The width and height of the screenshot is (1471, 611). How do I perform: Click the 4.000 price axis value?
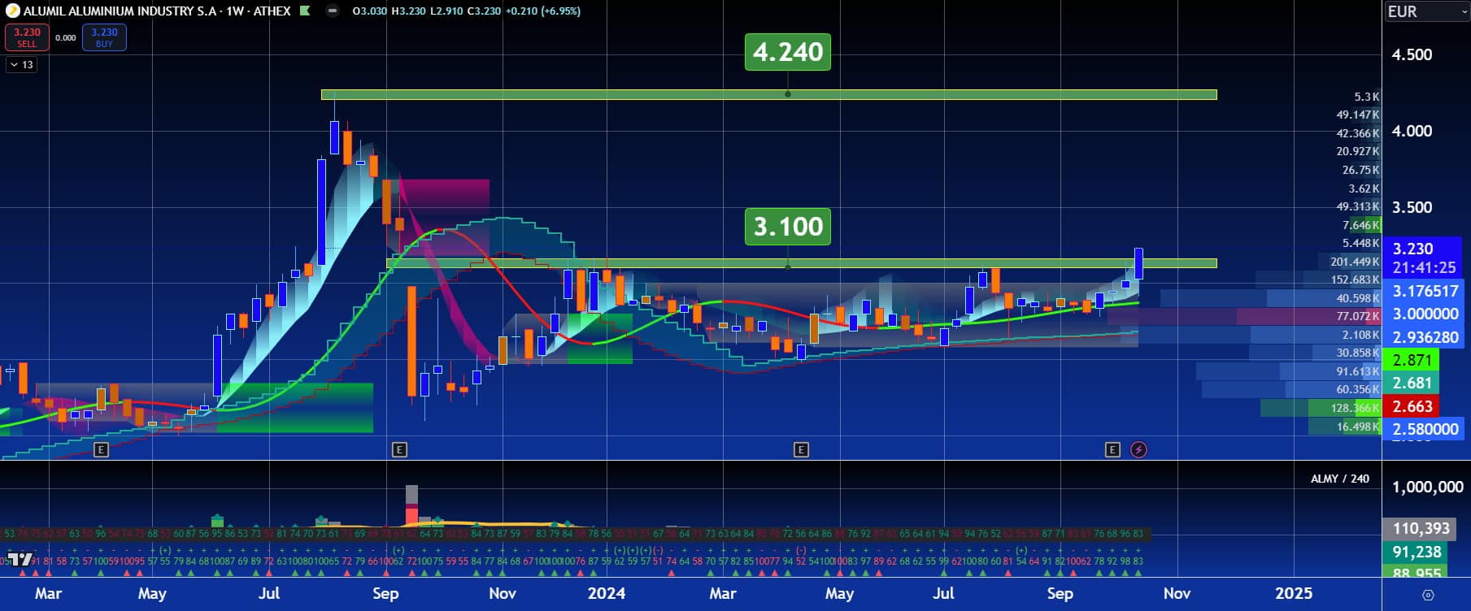tap(1412, 131)
